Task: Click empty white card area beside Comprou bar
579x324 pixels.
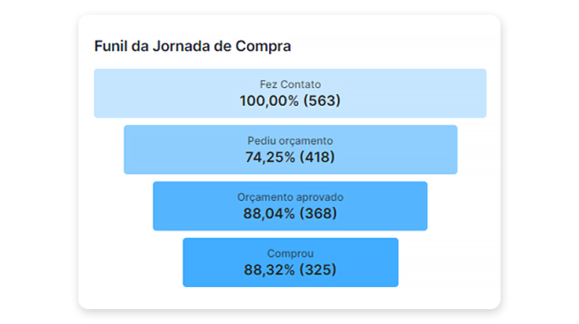Action: [447, 263]
